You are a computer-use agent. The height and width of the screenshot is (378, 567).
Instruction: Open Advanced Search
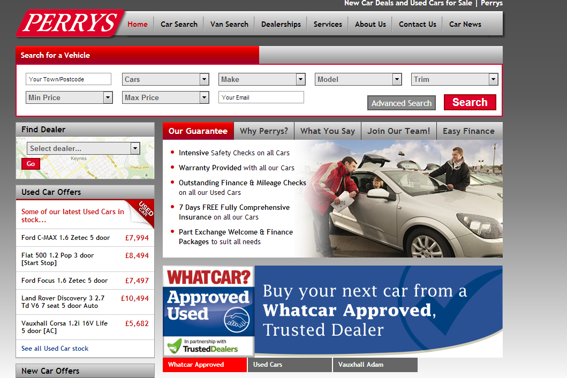(402, 103)
